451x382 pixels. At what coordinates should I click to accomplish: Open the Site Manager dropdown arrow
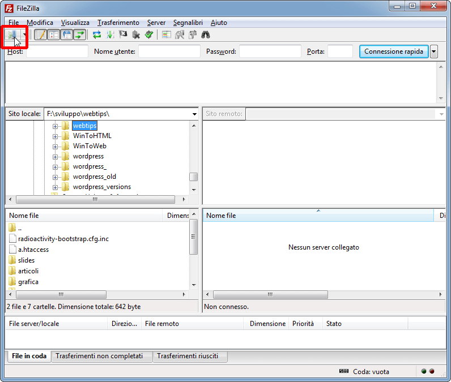click(24, 35)
